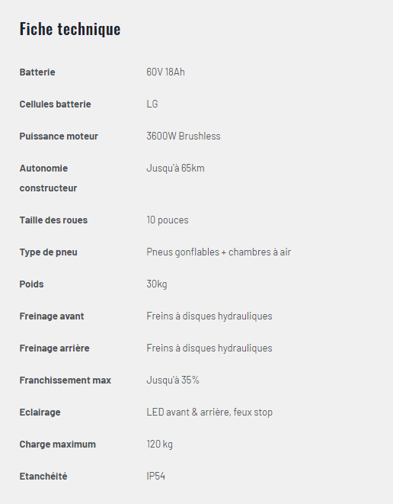The width and height of the screenshot is (393, 504).
Task: Click the IP54 waterproof rating
Action: click(155, 476)
